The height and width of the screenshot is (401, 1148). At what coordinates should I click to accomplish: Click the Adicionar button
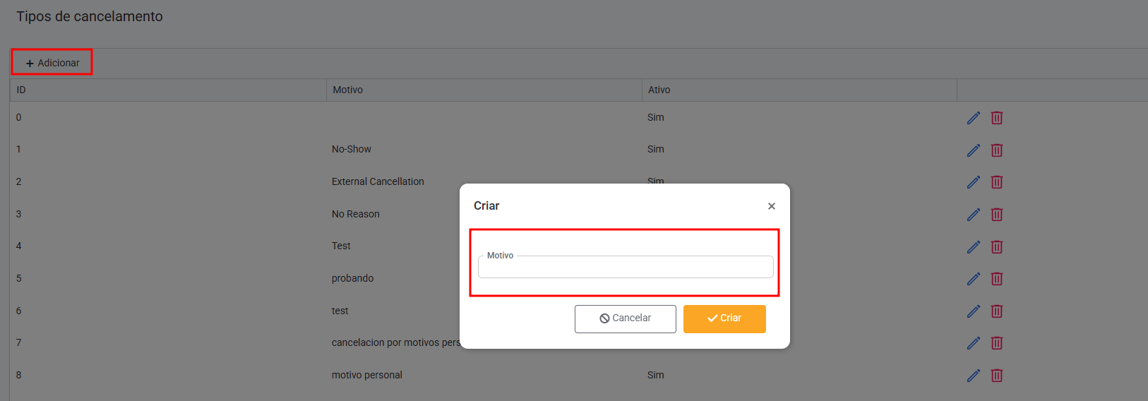(52, 63)
